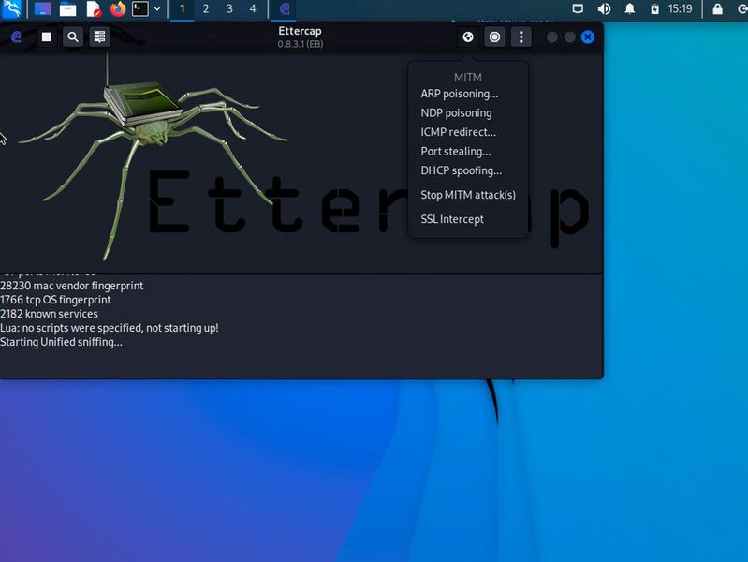Click the Ettercap taskbar window button

click(x=285, y=9)
